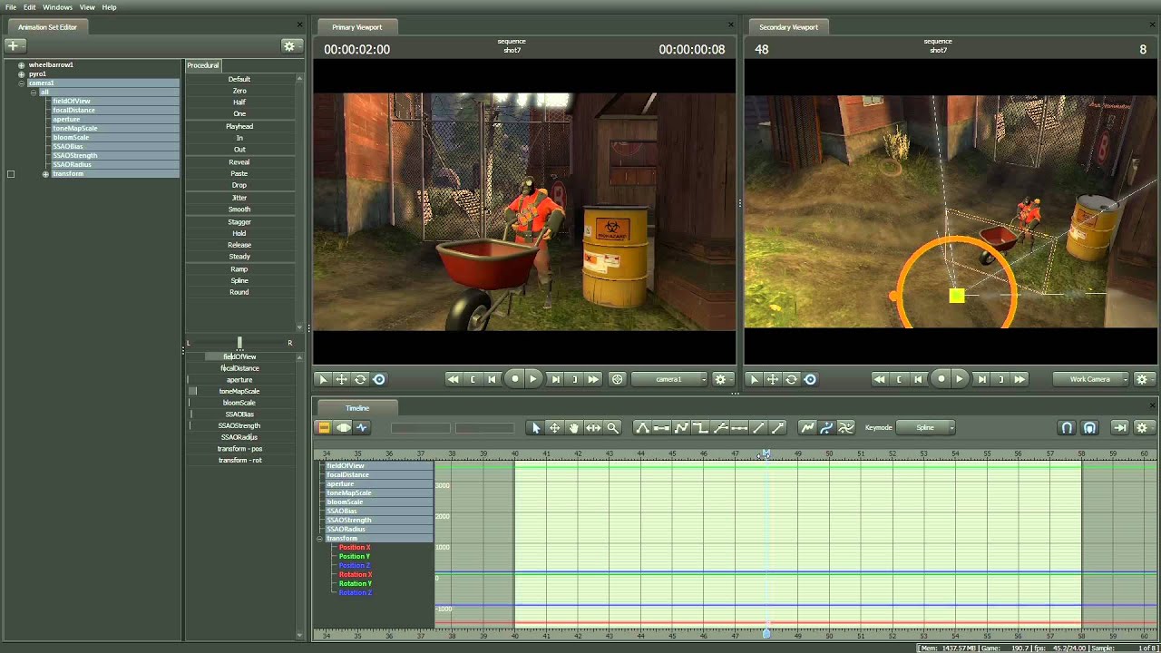Apply the flat tangent type icon
The height and width of the screenshot is (653, 1161).
662,428
